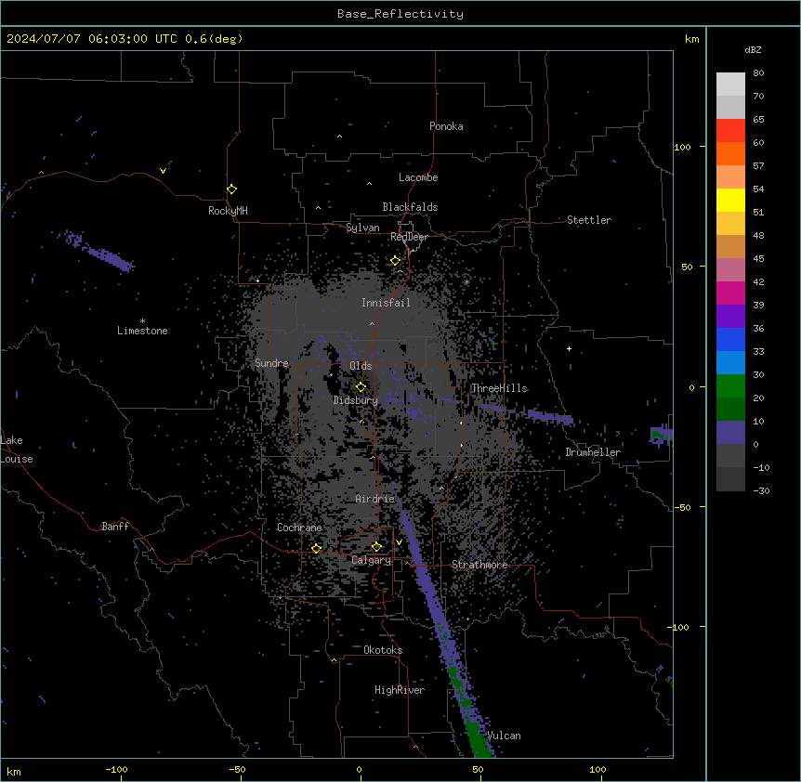Image resolution: width=801 pixels, height=782 pixels.
Task: Select the slate purple 0-10 dBZ legend color
Action: pos(730,433)
